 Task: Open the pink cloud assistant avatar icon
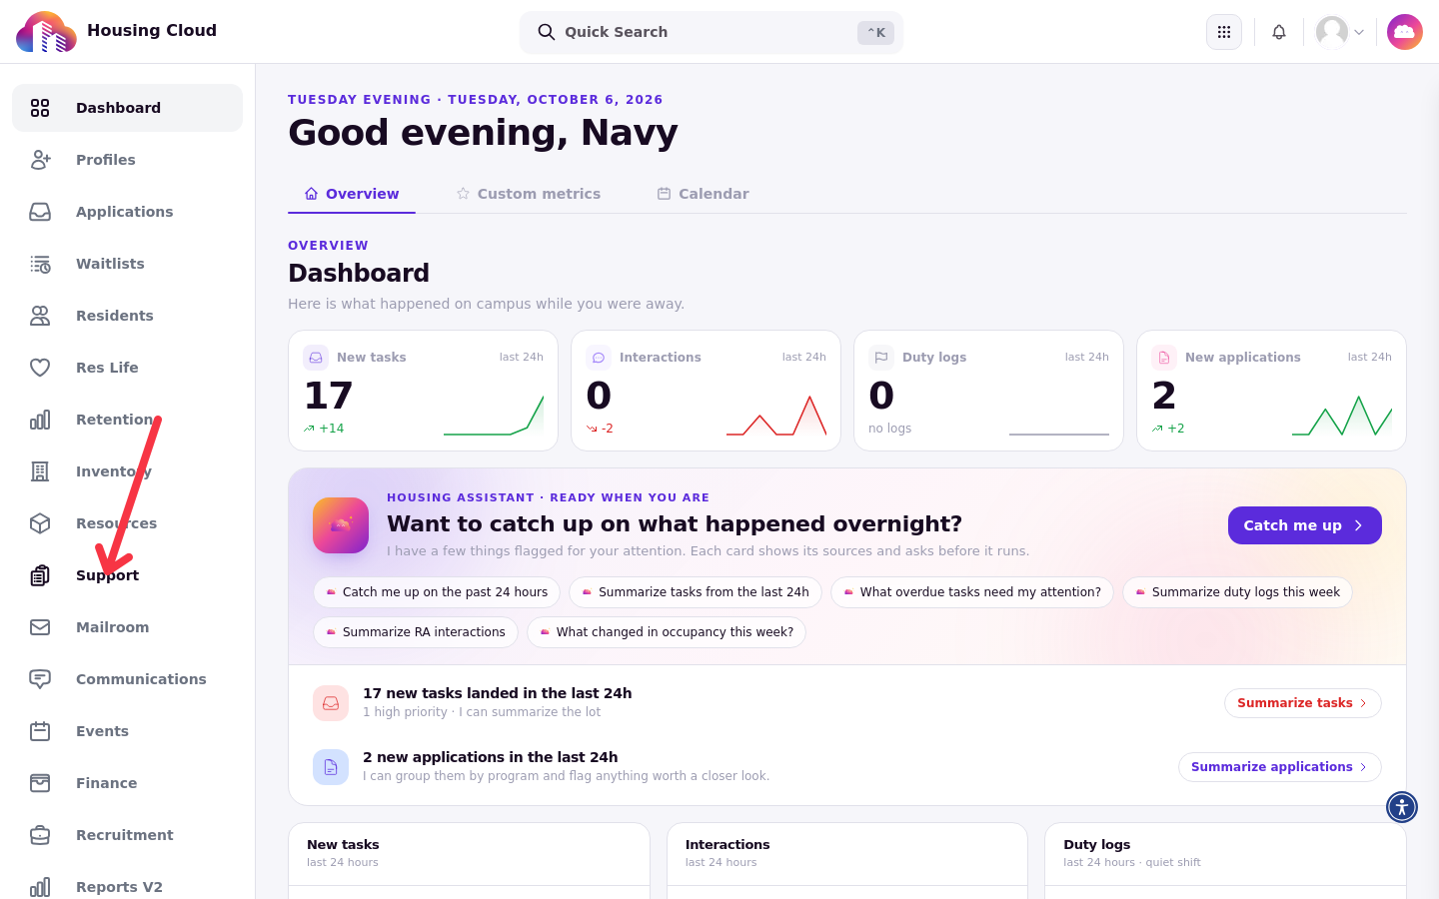coord(1405,32)
